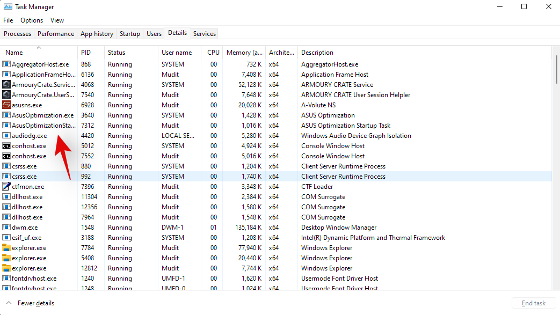Image resolution: width=560 pixels, height=315 pixels.
Task: Switch to the Services tab
Action: (x=204, y=34)
